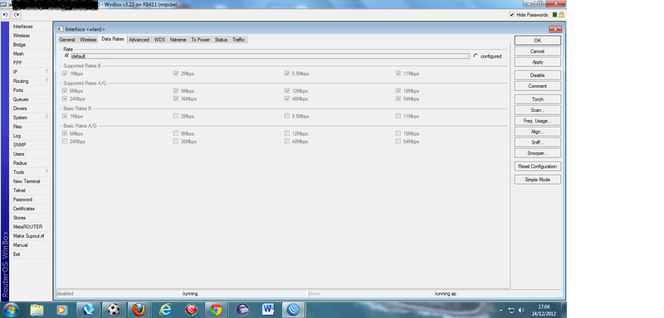Viewport: 664px width, 318px height.
Task: Click the Sniff... button
Action: [x=537, y=142]
